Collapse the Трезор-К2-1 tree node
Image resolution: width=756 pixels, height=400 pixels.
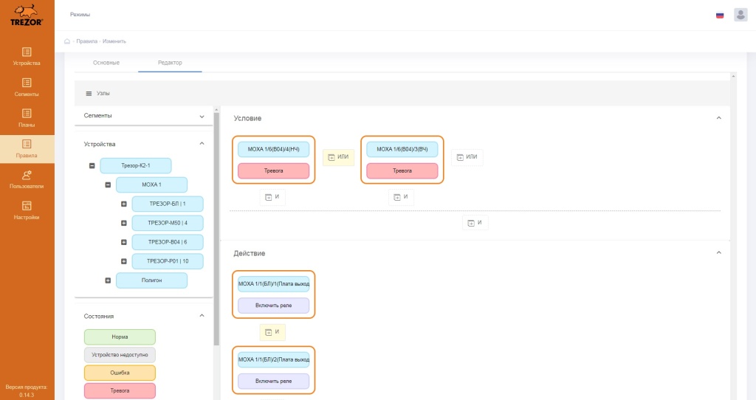pos(92,166)
